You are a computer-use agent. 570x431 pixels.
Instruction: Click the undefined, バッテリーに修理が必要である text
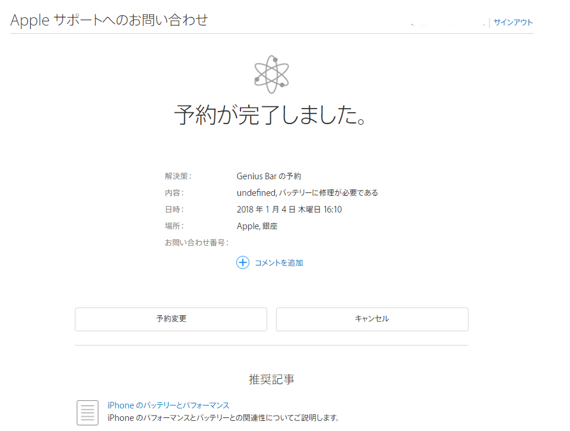coord(307,193)
